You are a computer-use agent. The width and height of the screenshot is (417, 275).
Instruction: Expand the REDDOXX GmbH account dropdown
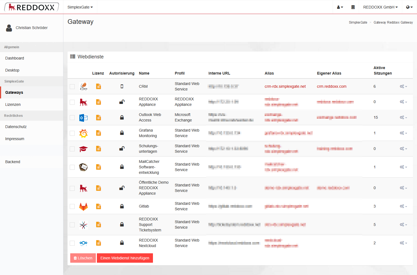(380, 7)
